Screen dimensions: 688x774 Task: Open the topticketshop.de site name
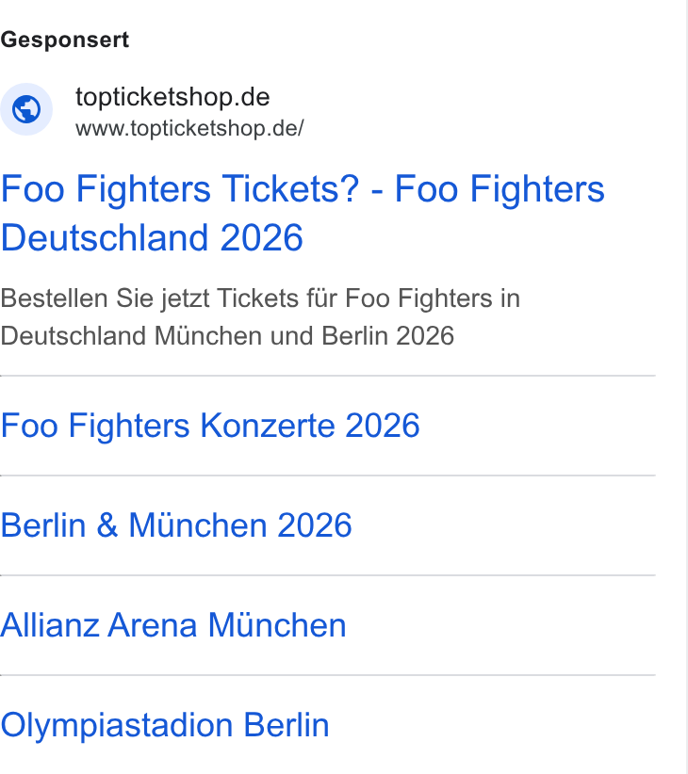[172, 97]
